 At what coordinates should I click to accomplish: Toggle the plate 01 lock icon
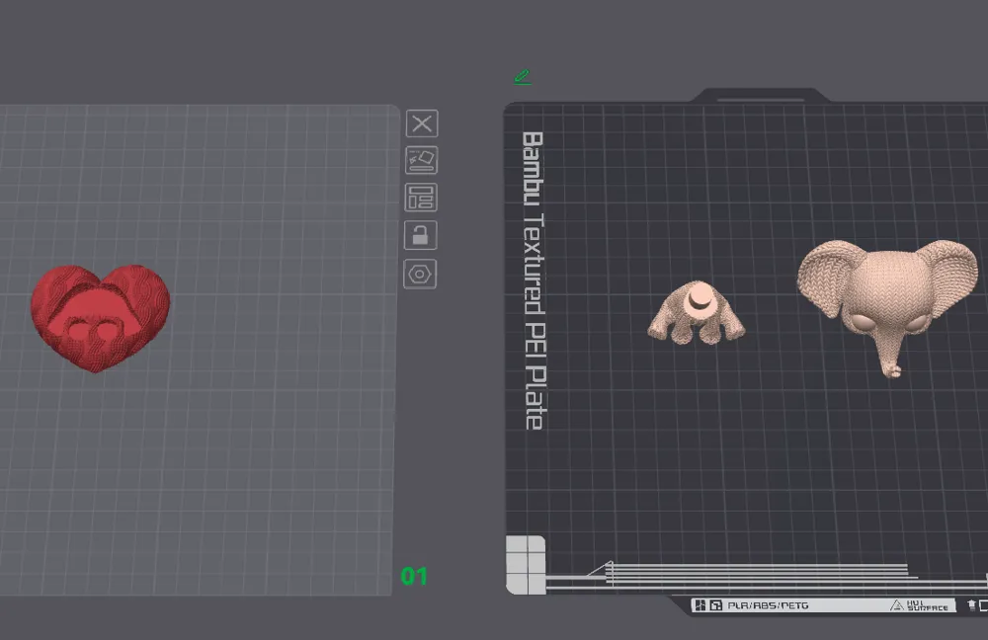click(x=420, y=236)
